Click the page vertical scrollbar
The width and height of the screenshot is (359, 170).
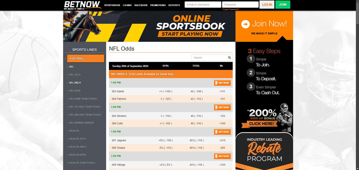(358, 85)
